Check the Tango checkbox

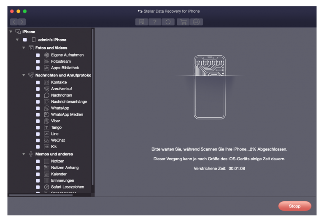38,127
